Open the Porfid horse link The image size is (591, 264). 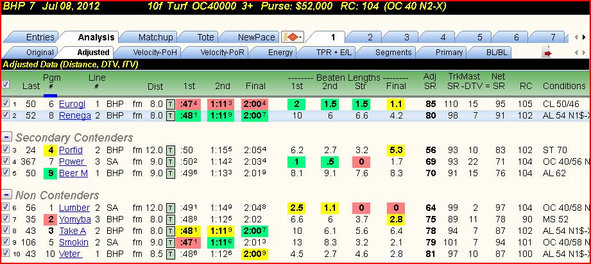(x=71, y=151)
